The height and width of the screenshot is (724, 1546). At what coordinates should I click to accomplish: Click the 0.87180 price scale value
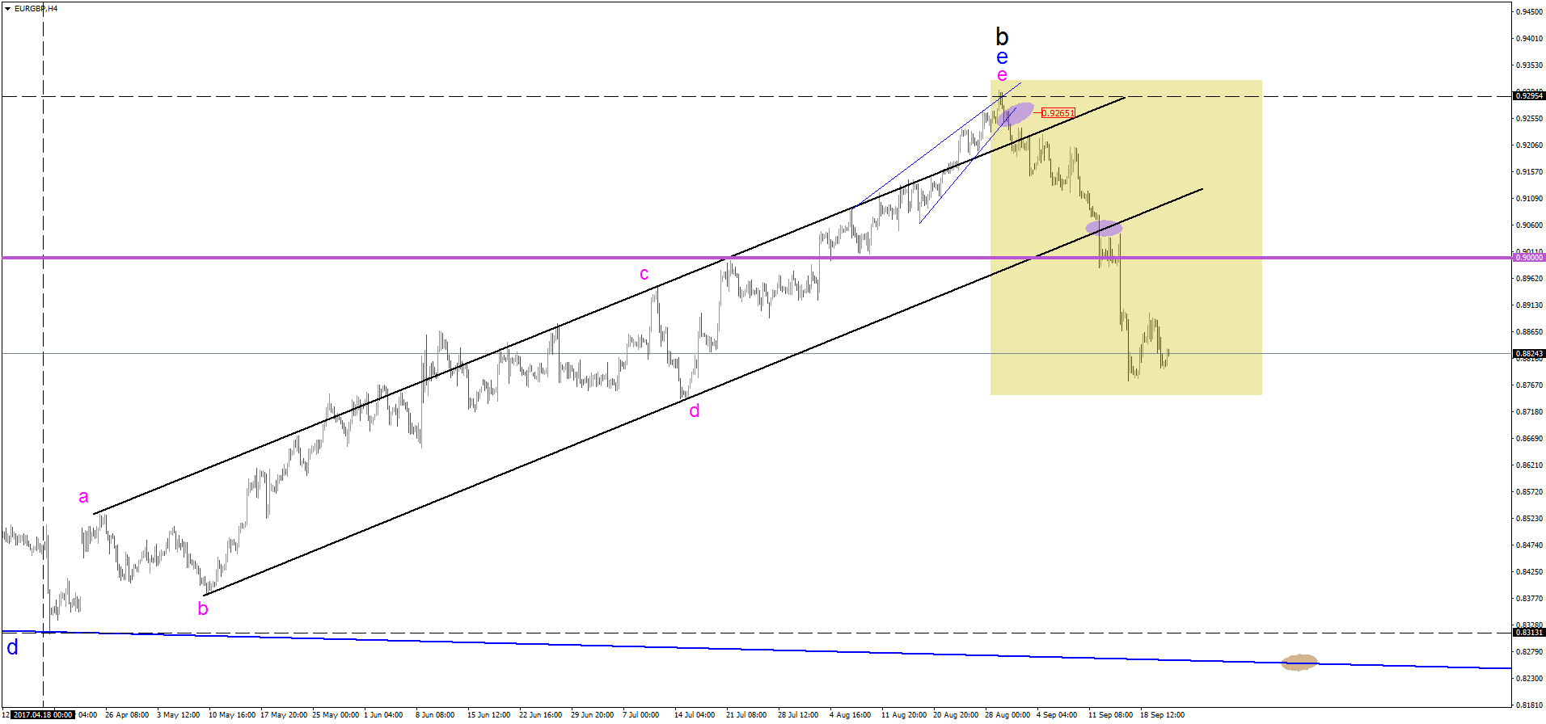click(1529, 411)
